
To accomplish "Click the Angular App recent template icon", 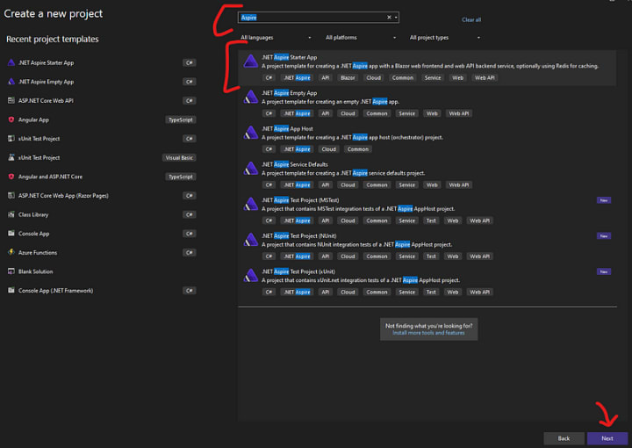I will click(11, 119).
